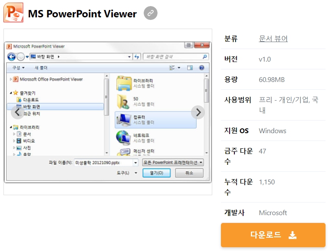Click the blue help question mark icon
Screen dimensions: 329x252
tap(202, 68)
